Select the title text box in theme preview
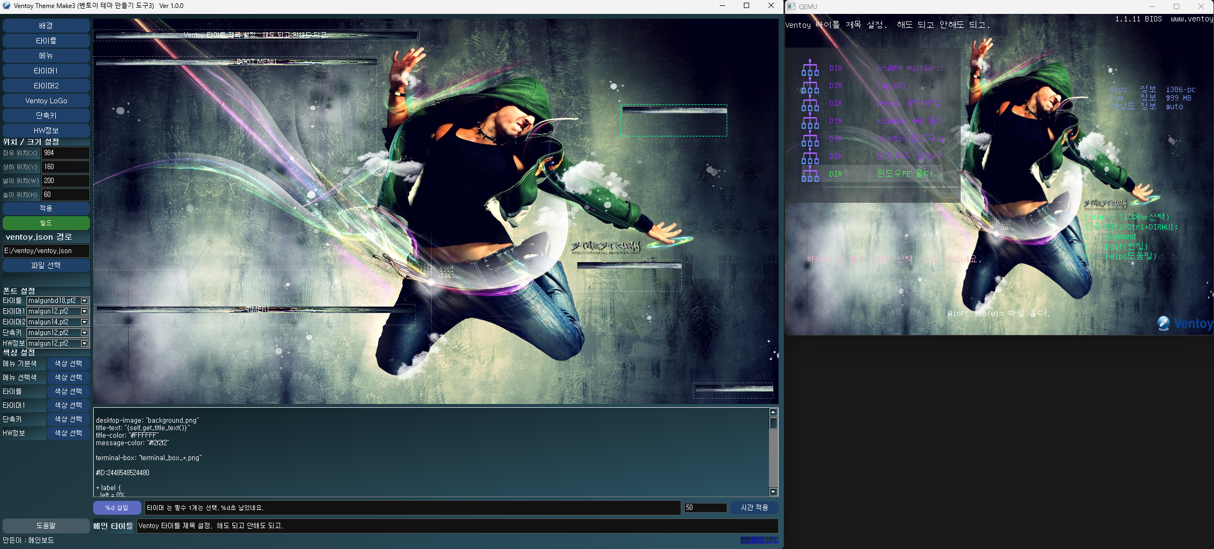The image size is (1214, 549). [257, 35]
